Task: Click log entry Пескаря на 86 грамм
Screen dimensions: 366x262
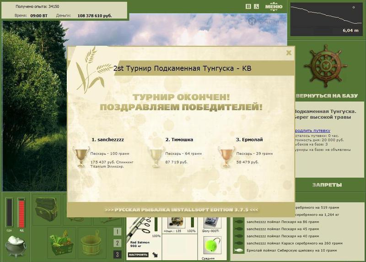Action: [283, 222]
